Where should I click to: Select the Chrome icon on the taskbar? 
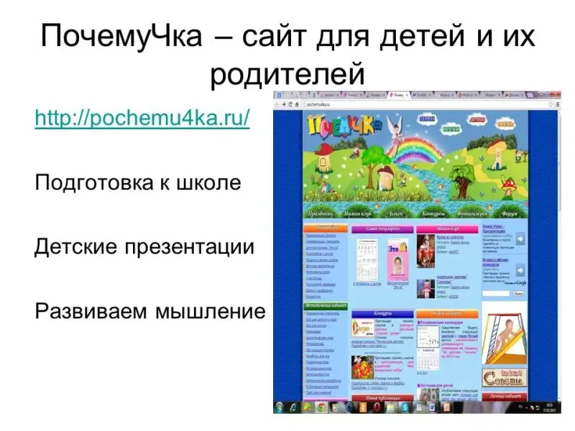[321, 407]
